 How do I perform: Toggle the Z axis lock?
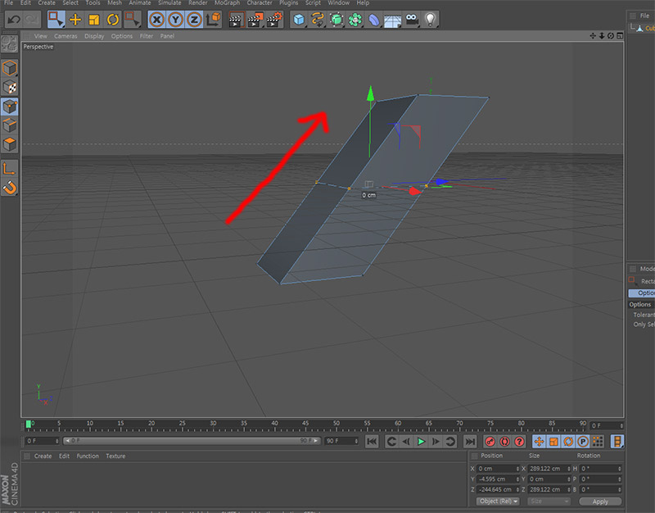coord(194,20)
